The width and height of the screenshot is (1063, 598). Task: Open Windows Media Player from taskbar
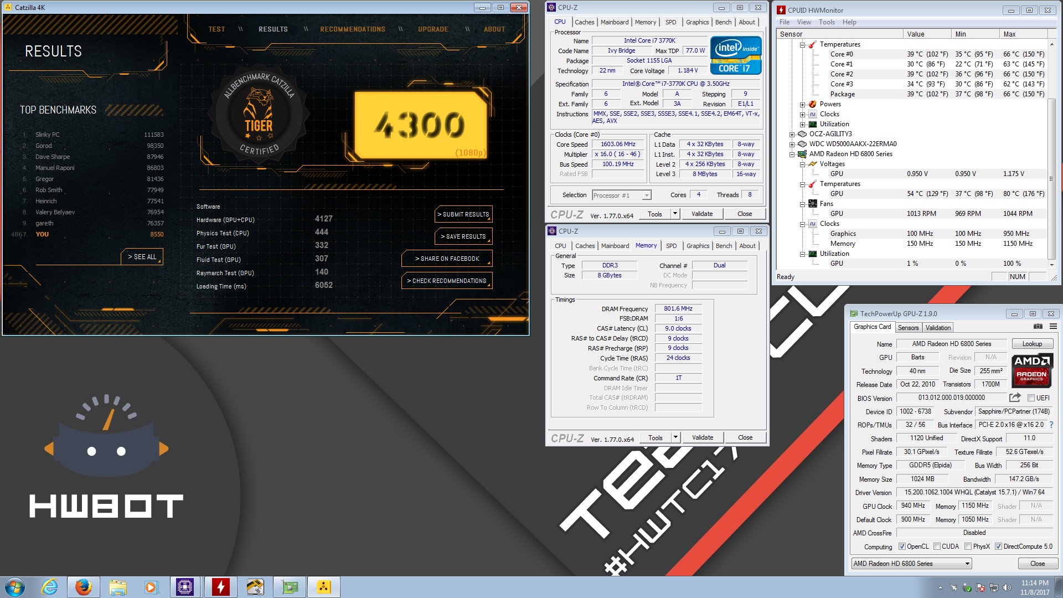coord(151,587)
